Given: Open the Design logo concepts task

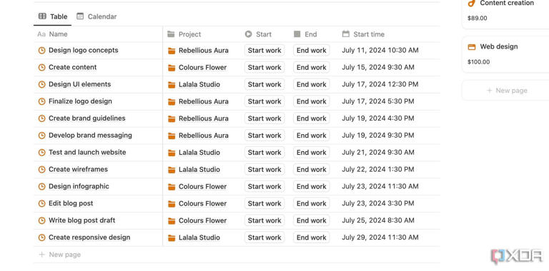Looking at the screenshot, I should point(84,51).
